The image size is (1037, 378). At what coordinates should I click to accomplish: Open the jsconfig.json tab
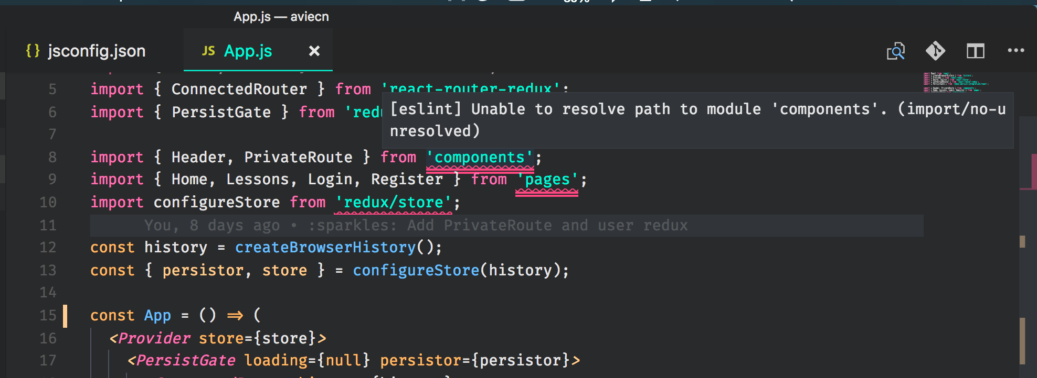pos(87,51)
